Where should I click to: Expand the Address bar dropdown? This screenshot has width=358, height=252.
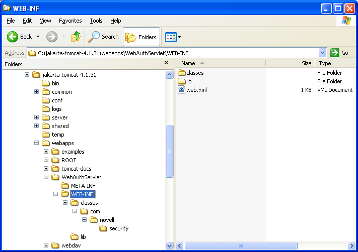[322, 53]
